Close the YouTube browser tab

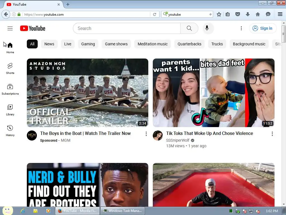(x=59, y=4)
